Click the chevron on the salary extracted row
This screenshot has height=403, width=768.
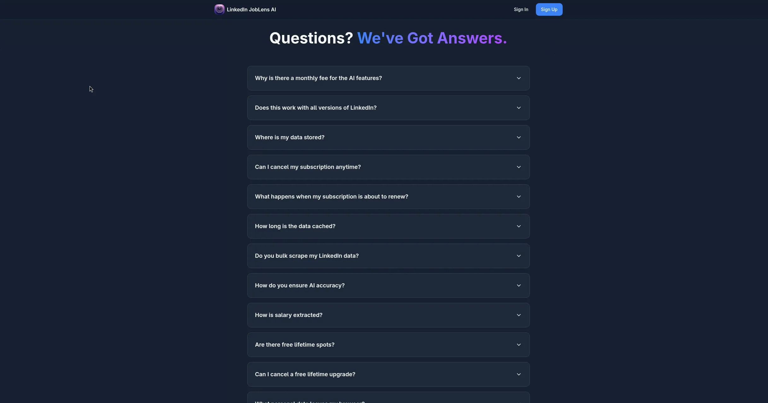pos(519,315)
